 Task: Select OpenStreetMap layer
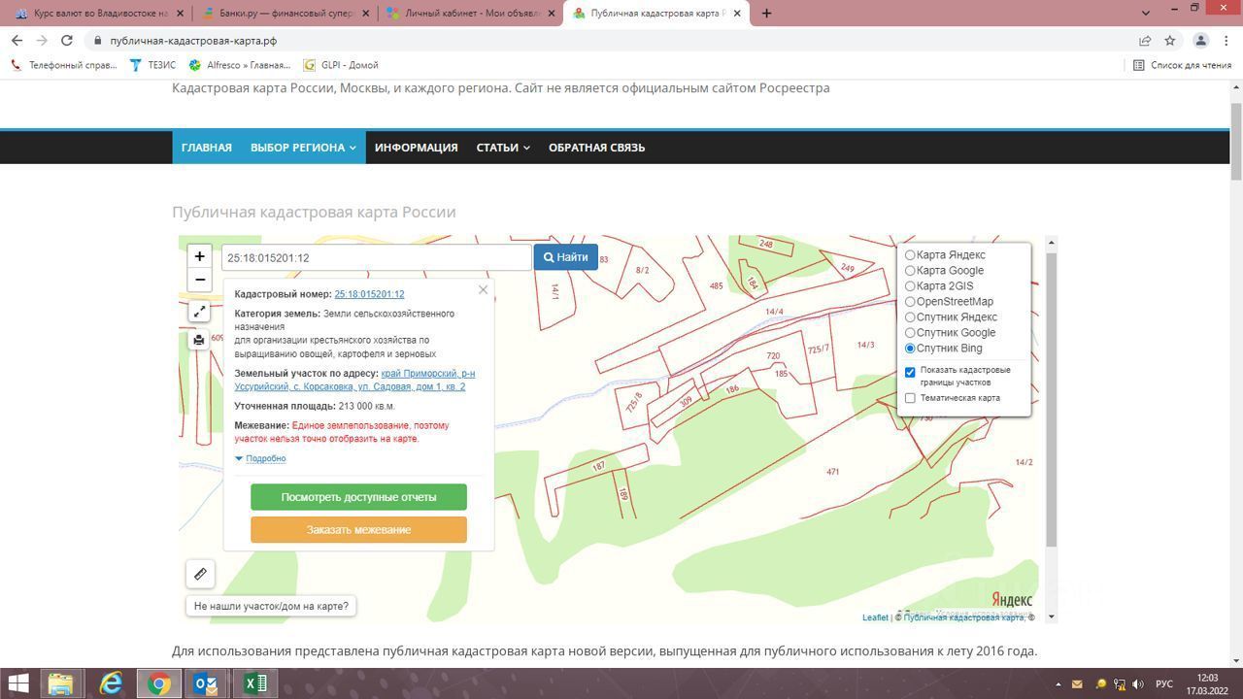tap(910, 302)
